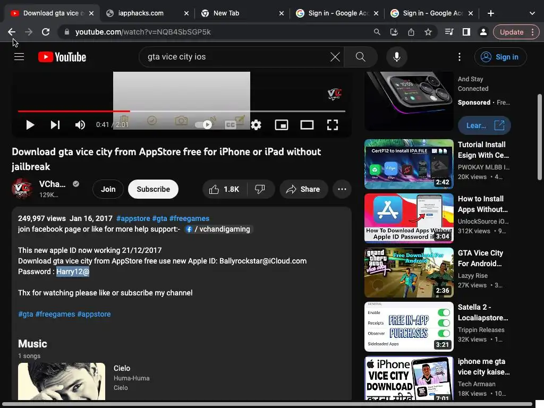
Task: Open GTA Vice City For Android thumbnail
Action: pyautogui.click(x=409, y=273)
